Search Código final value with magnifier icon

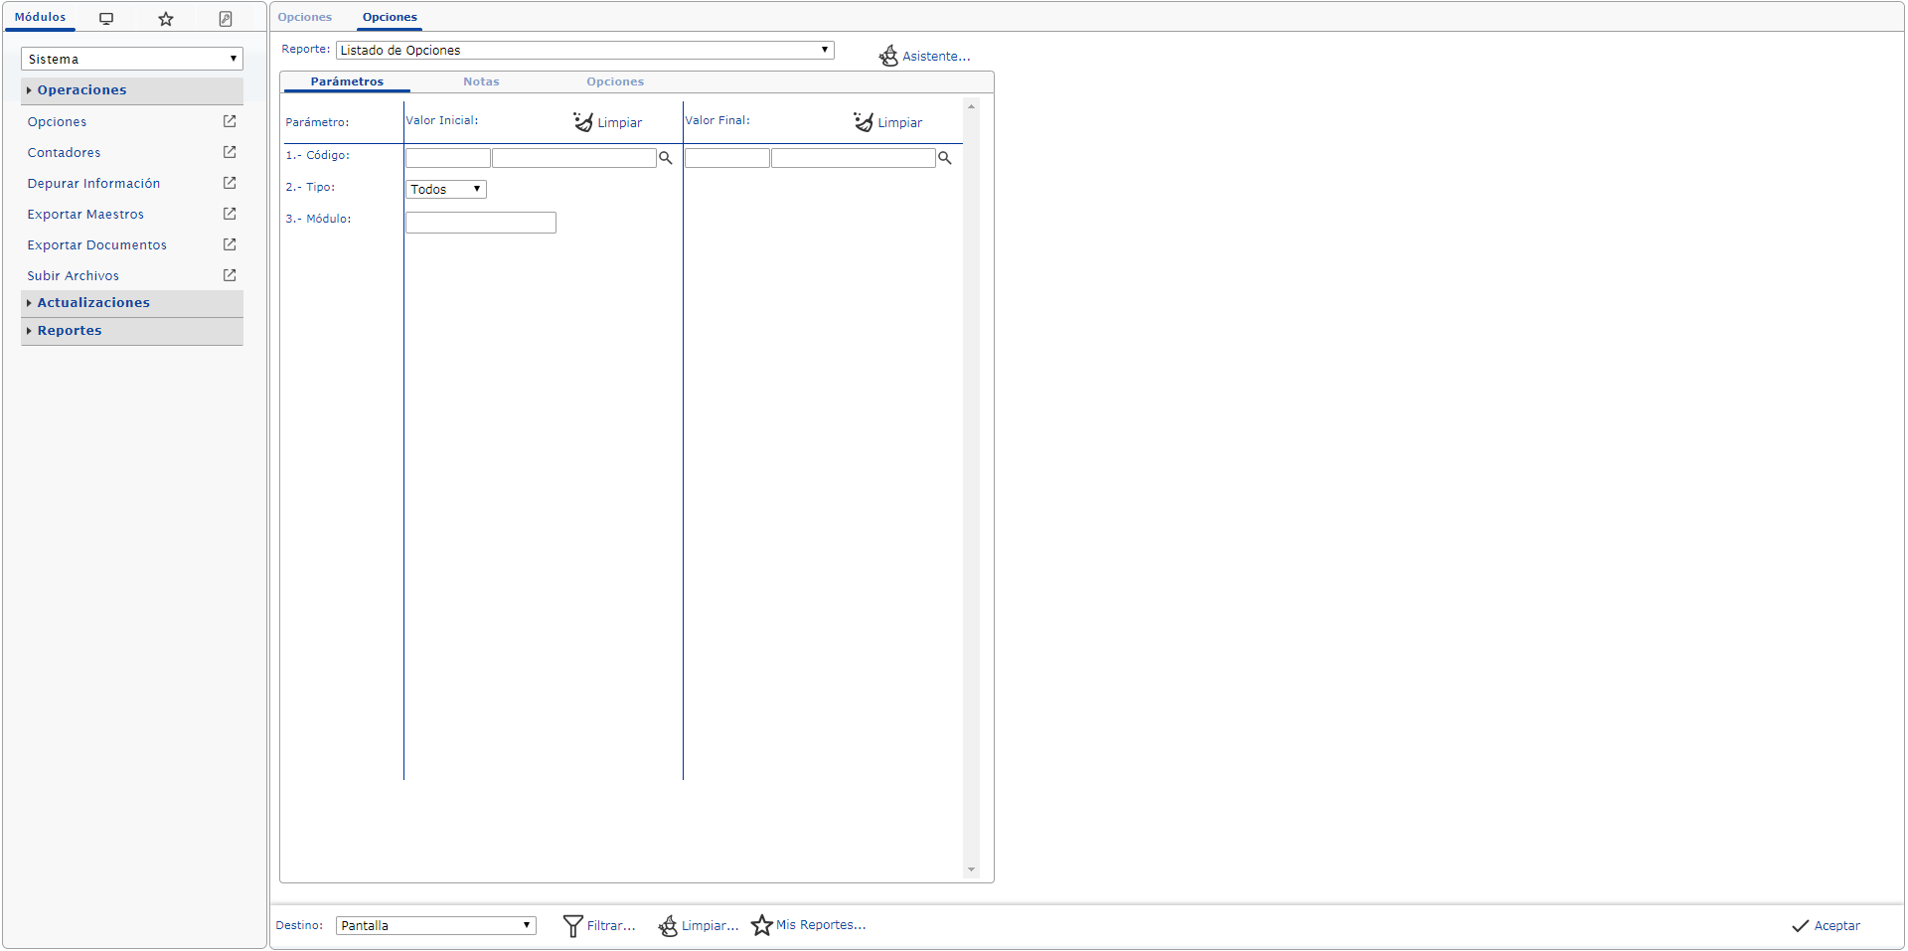click(x=945, y=158)
